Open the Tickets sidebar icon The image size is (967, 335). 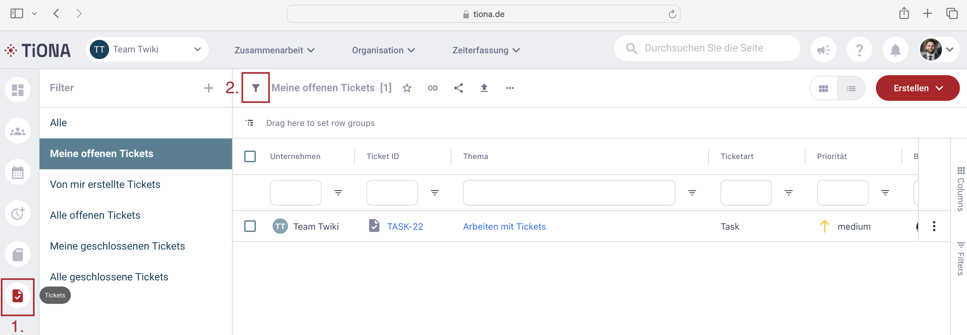coord(18,295)
